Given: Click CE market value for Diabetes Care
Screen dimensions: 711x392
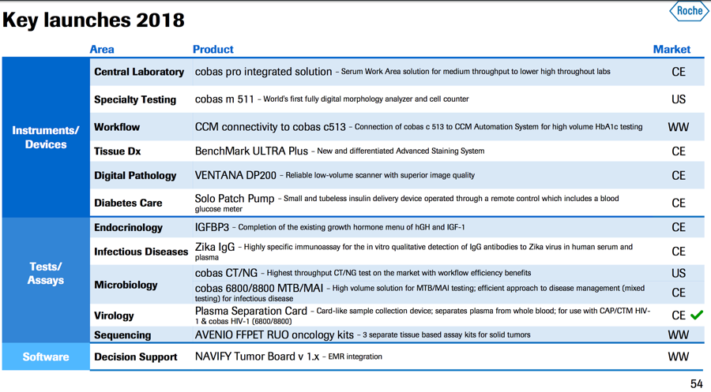Looking at the screenshot, I should pos(679,203).
